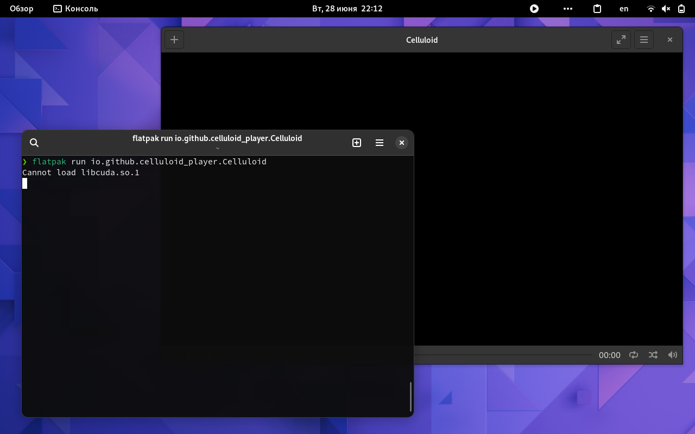The width and height of the screenshot is (695, 434).
Task: Open the calendar by clicking the clock
Action: coord(347,8)
